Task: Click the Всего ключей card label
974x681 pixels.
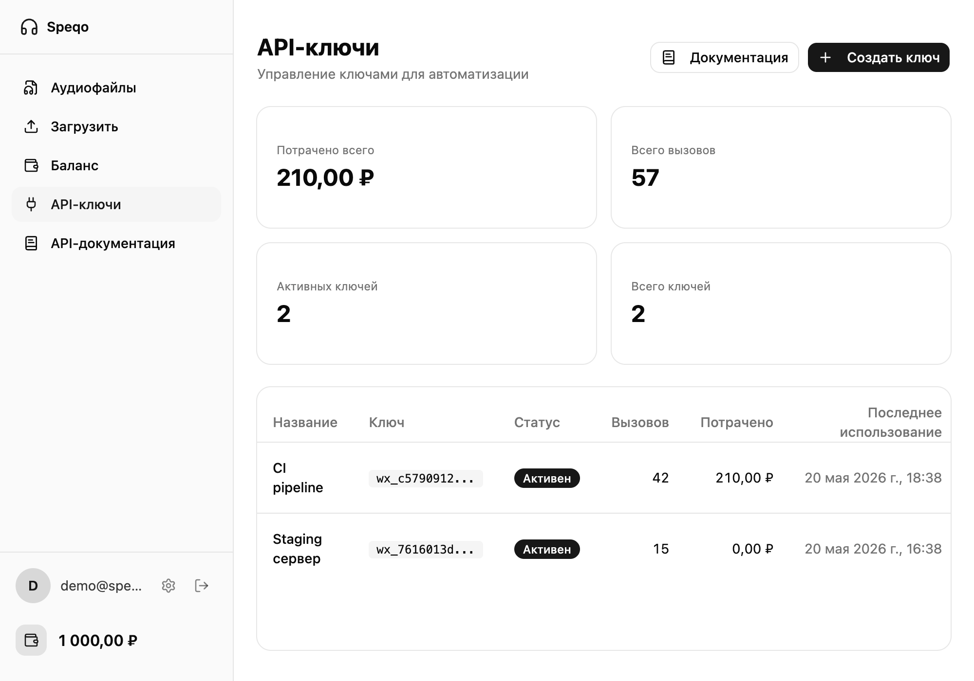Action: 671,287
